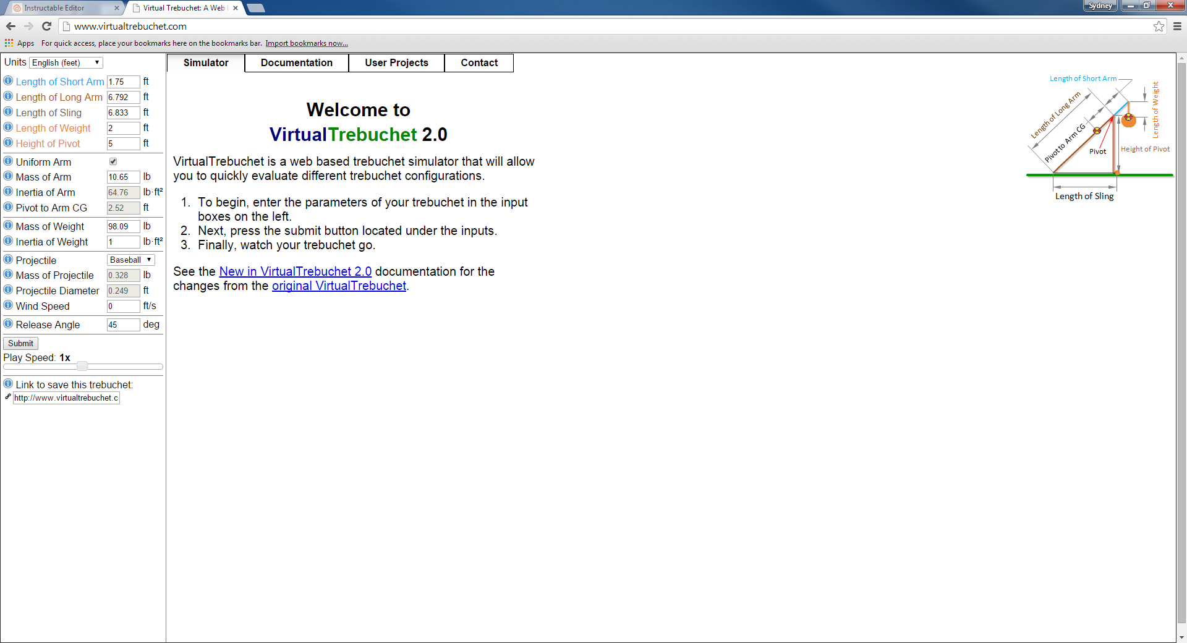The width and height of the screenshot is (1187, 643).
Task: Click the Mass of Weight input field
Action: coord(123,226)
